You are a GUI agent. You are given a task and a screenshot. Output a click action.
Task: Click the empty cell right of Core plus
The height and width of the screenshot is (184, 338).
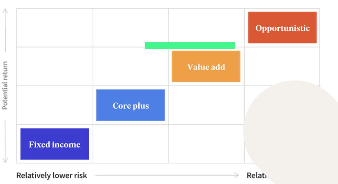[x=206, y=105]
